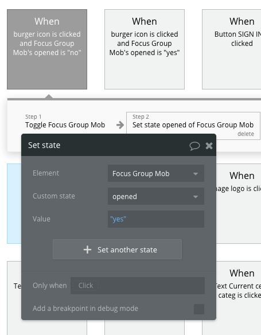Click the Custom state dropdown arrow
The height and width of the screenshot is (335, 261).
[196, 197]
